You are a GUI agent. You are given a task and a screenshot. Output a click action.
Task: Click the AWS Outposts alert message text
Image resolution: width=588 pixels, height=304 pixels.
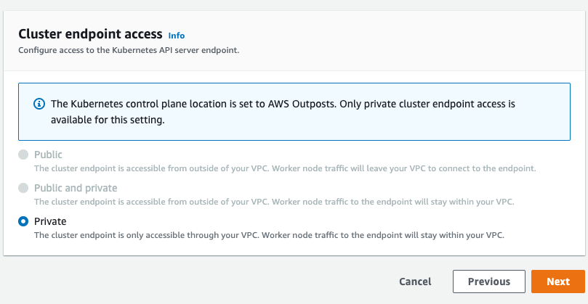283,112
